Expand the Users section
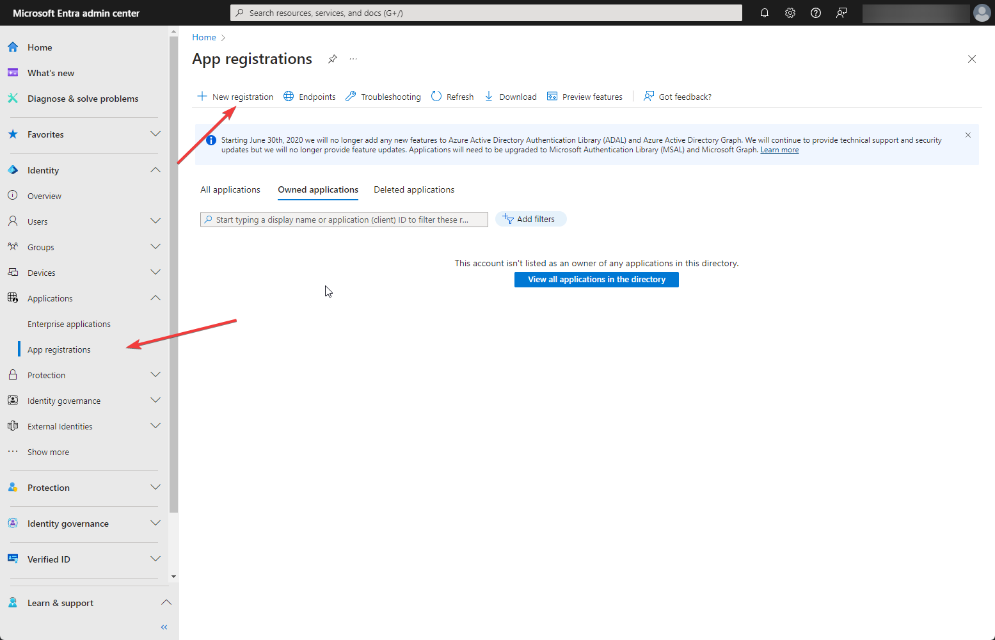This screenshot has height=640, width=995. tap(155, 221)
